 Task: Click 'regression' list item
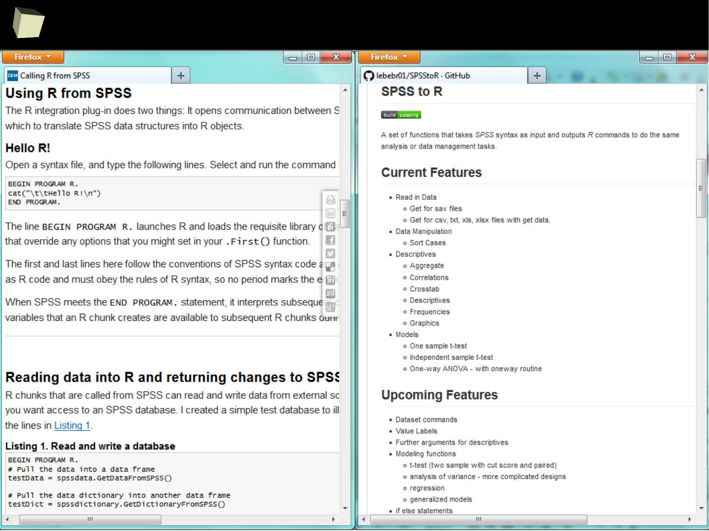tap(427, 488)
